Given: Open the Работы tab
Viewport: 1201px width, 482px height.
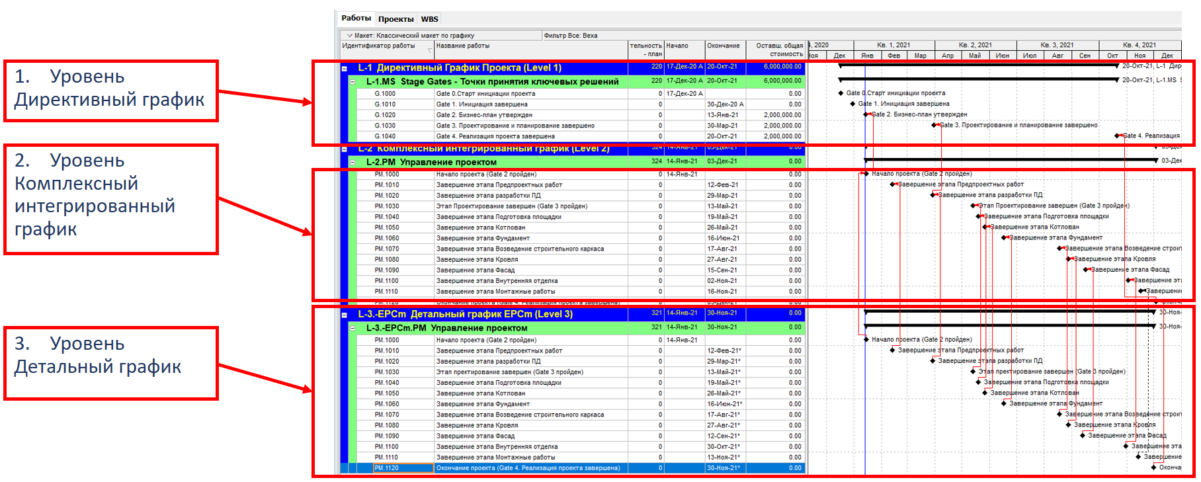Looking at the screenshot, I should coord(356,19).
